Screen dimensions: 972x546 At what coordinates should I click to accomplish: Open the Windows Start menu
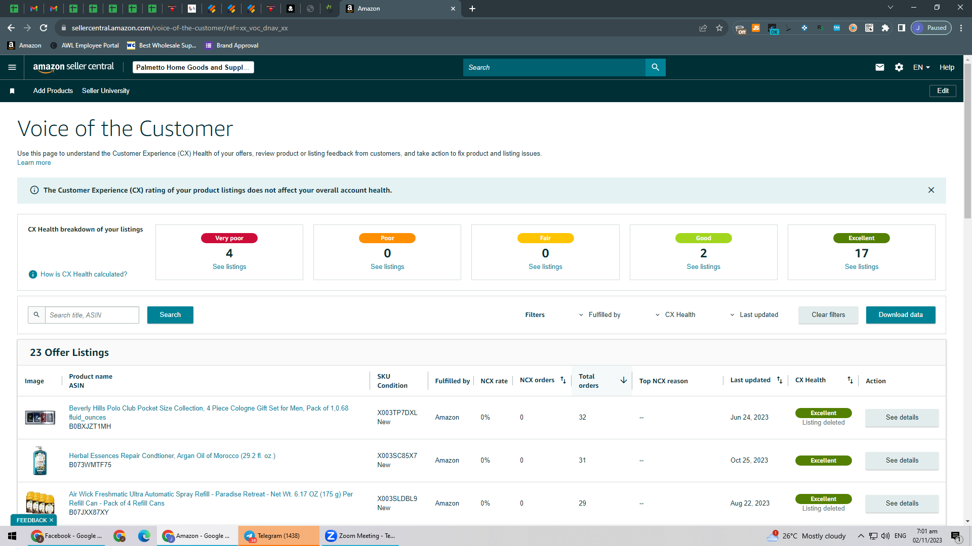(x=12, y=536)
